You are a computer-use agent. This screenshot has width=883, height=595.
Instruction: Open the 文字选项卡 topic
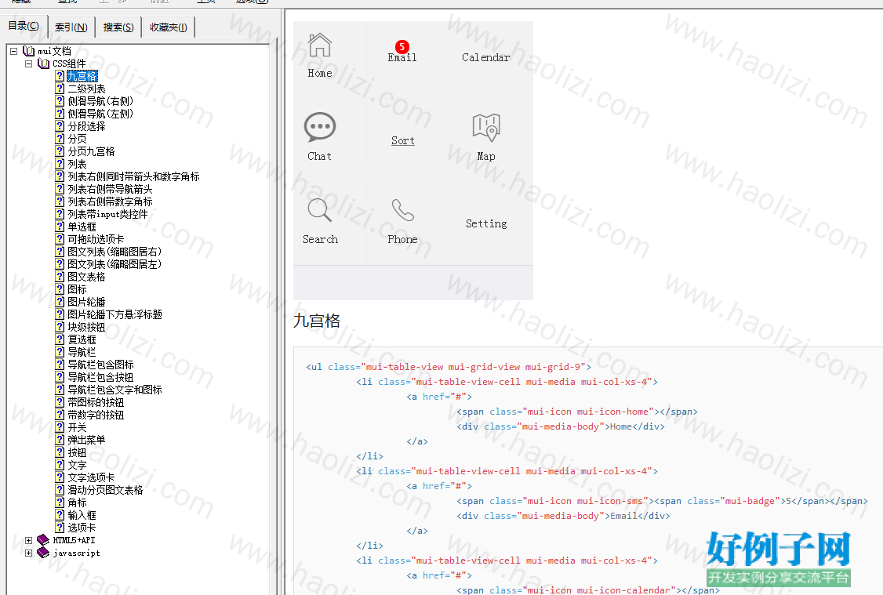[91, 477]
